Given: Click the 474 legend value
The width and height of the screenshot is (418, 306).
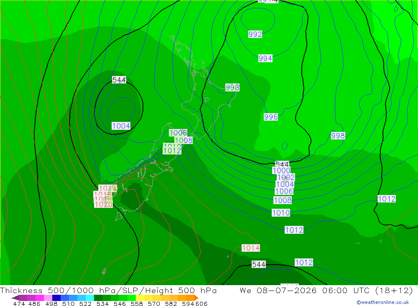Looking at the screenshot, I should 19,303.
